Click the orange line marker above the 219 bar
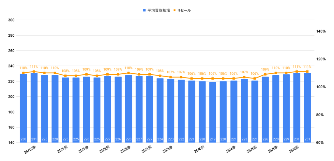The image size is (334, 161). coord(213,78)
